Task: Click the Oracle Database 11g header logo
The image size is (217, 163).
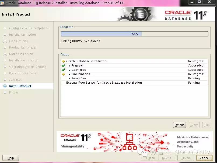Action: 186,15
